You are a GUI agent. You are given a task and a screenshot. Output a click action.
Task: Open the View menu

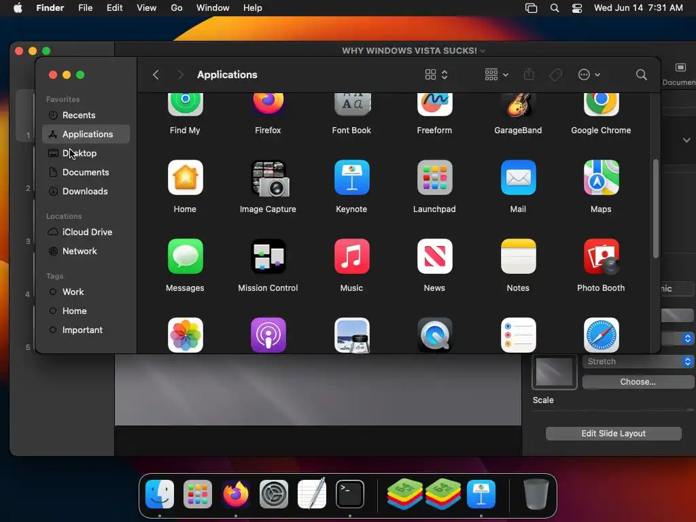tap(147, 8)
